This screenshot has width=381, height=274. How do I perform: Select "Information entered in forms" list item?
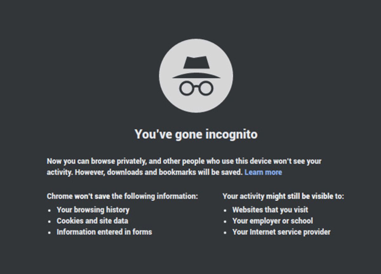point(104,232)
